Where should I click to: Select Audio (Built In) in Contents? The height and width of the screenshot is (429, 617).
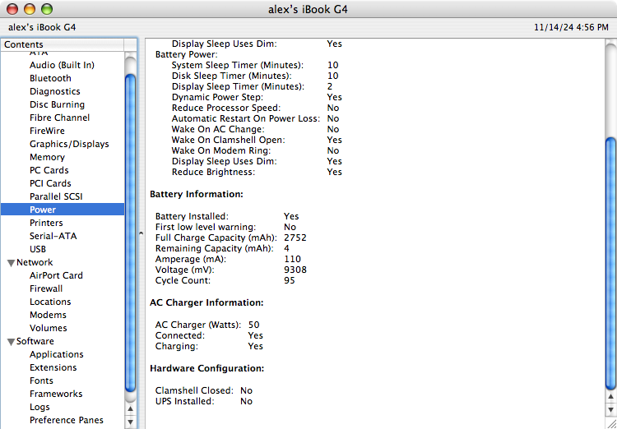62,65
